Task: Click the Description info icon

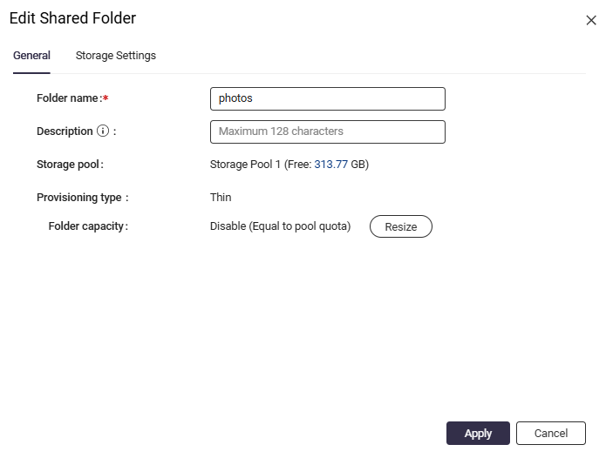Action: pos(102,131)
